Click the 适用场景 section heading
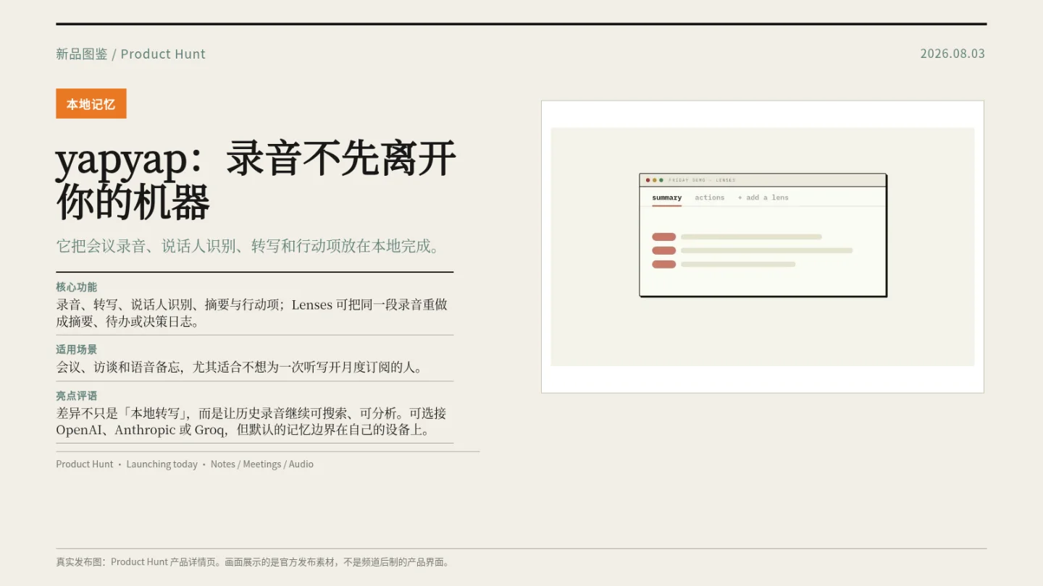This screenshot has height=586, width=1043. [x=76, y=349]
